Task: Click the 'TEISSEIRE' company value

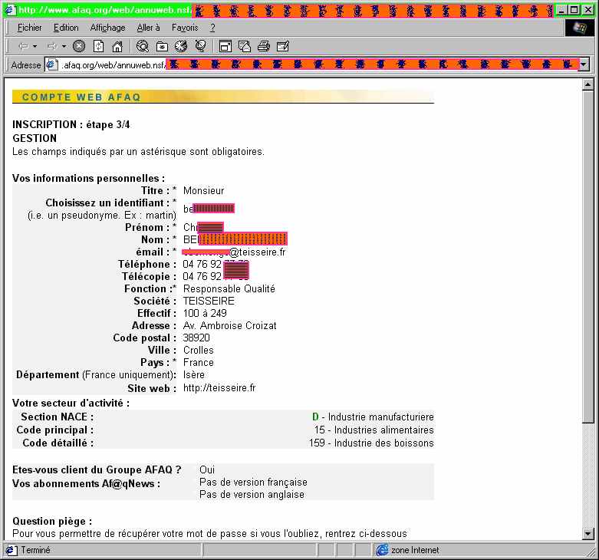Action: [x=209, y=301]
